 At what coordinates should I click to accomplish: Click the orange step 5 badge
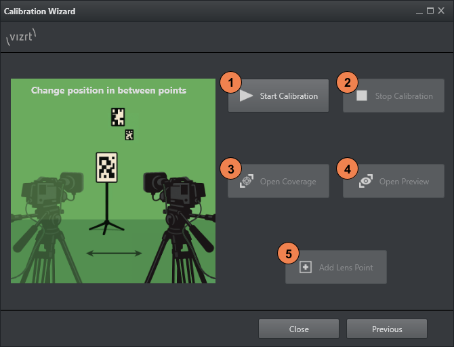pyautogui.click(x=289, y=254)
